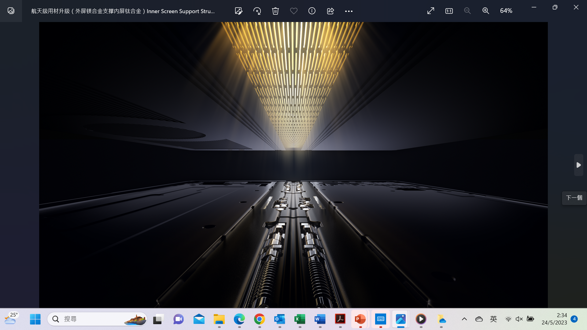587x330 pixels.
Task: Toggle the muted volume icon
Action: pos(519,319)
